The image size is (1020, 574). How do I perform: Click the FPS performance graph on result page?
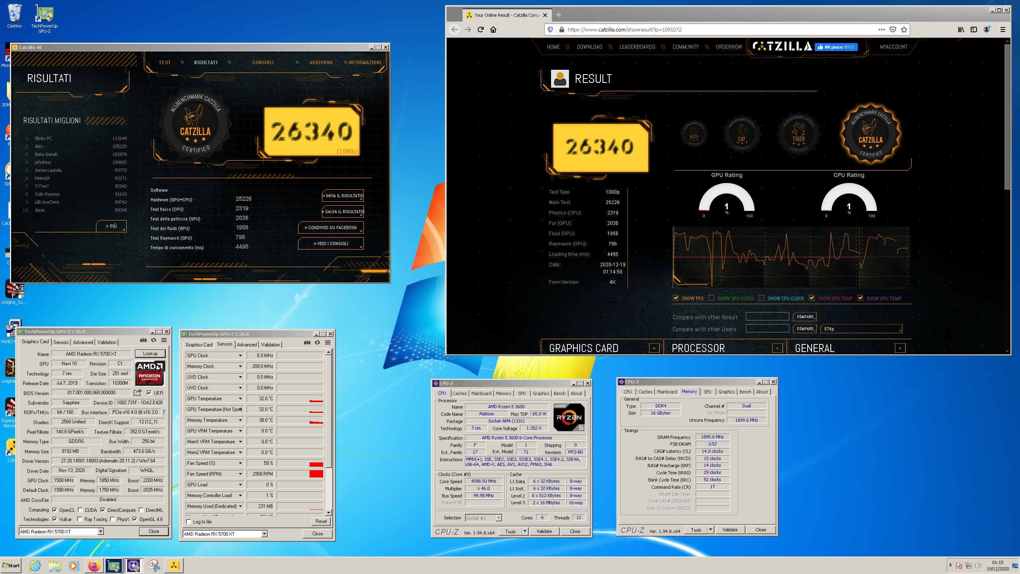pyautogui.click(x=791, y=257)
